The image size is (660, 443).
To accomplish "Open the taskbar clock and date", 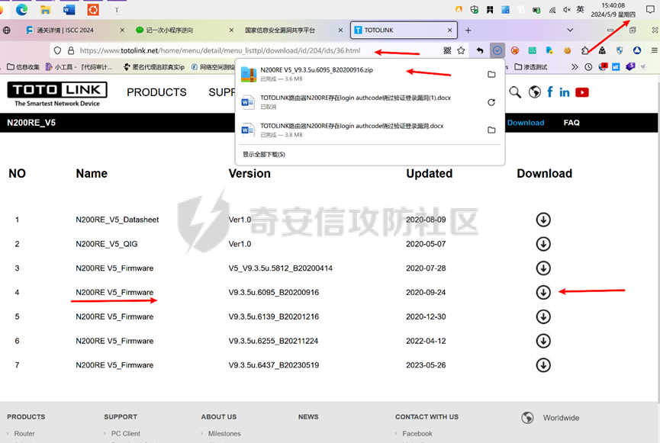I will (x=613, y=10).
